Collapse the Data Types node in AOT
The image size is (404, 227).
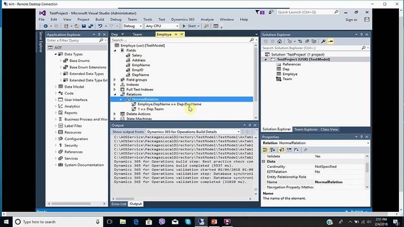(x=56, y=54)
